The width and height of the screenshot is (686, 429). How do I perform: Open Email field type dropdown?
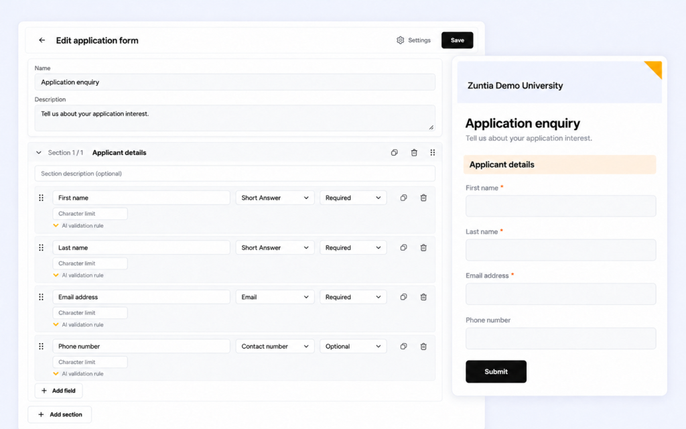(x=275, y=297)
